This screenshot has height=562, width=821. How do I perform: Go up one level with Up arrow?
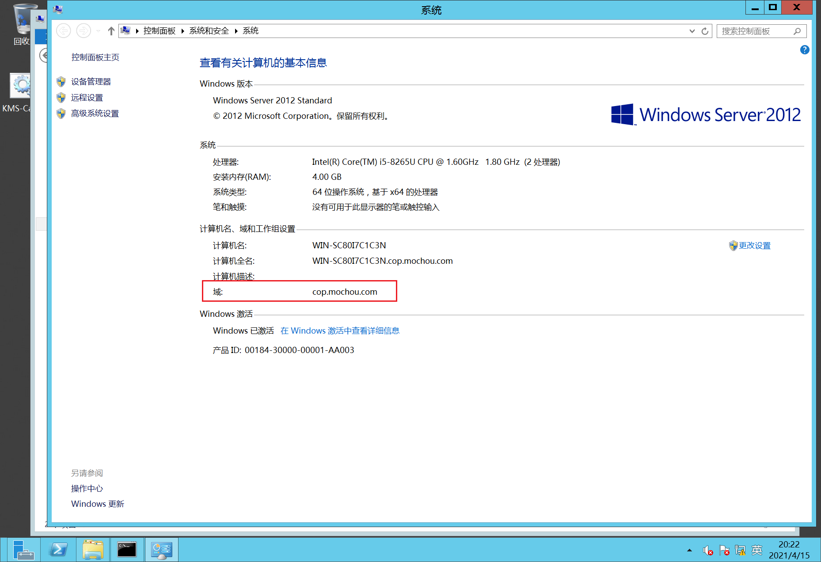[x=111, y=31]
